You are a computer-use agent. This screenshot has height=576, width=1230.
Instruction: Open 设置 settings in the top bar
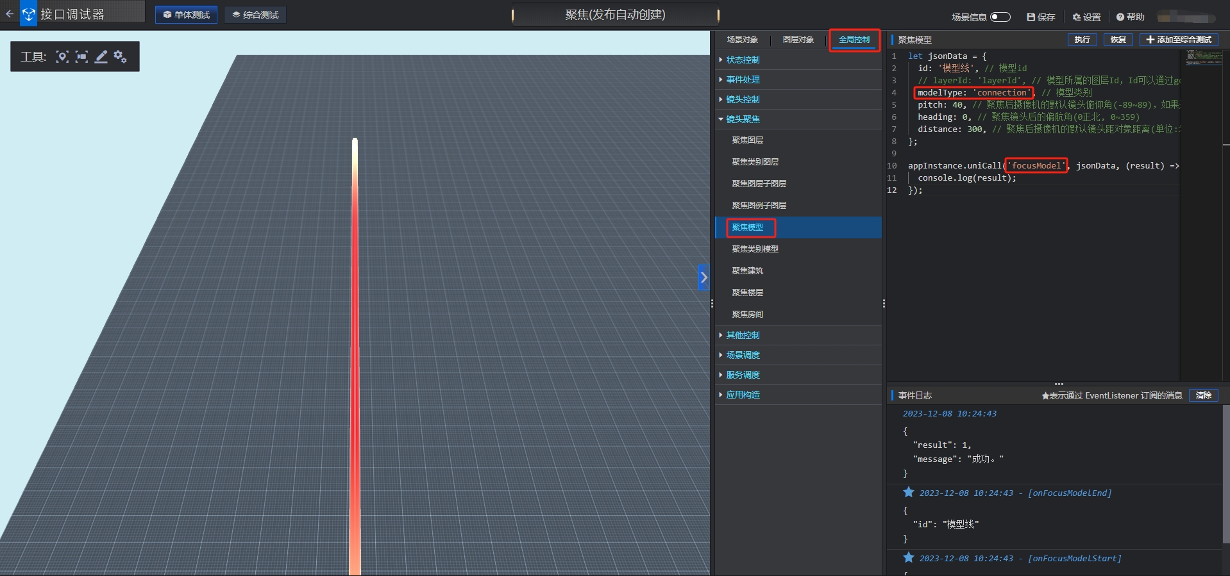pos(1086,17)
